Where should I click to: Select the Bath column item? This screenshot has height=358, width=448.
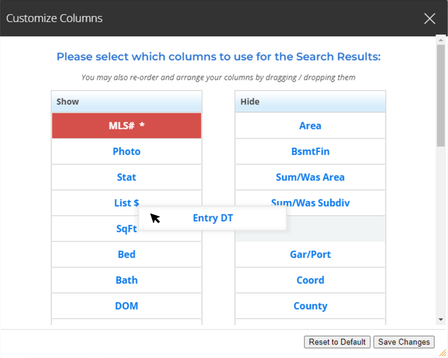coord(126,280)
